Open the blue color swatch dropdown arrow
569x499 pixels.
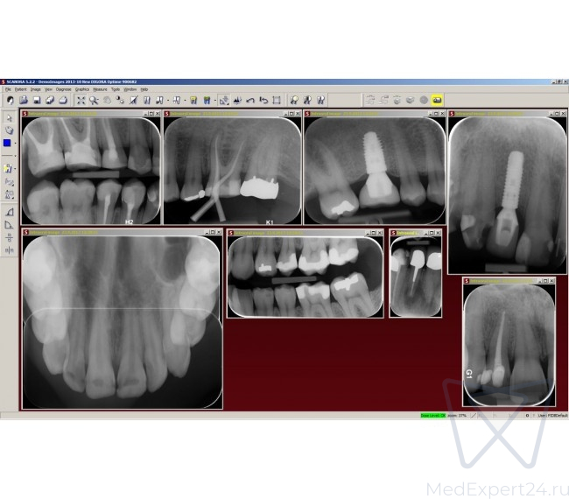(16, 143)
